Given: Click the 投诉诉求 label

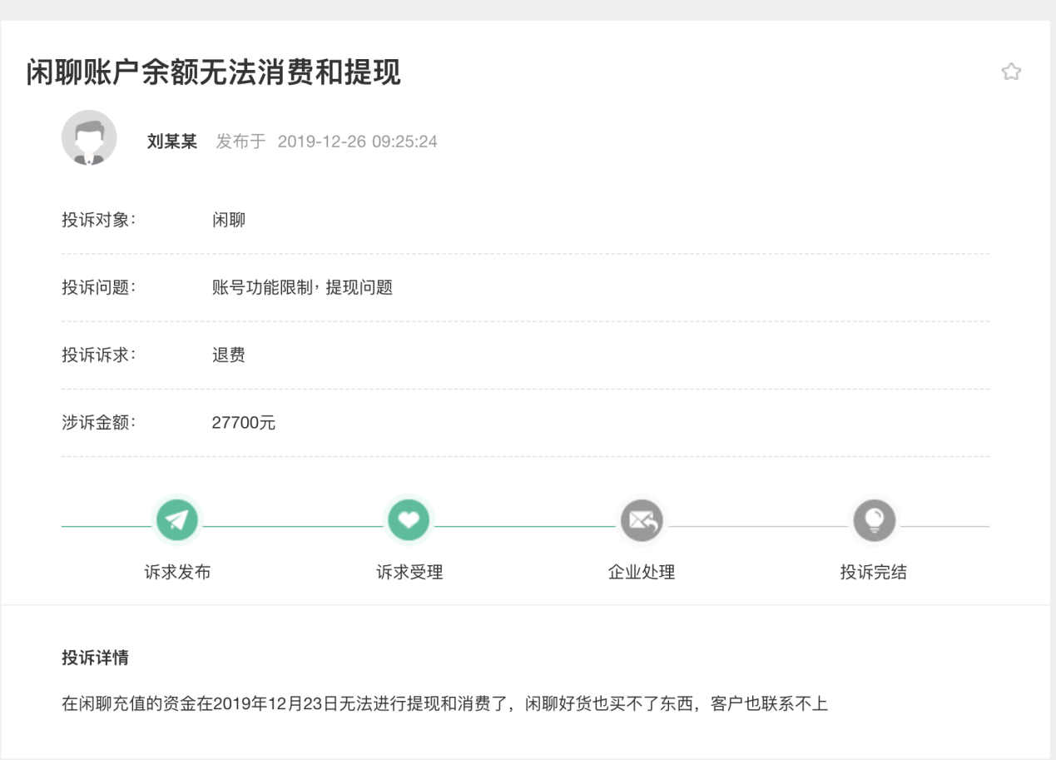Looking at the screenshot, I should (98, 355).
